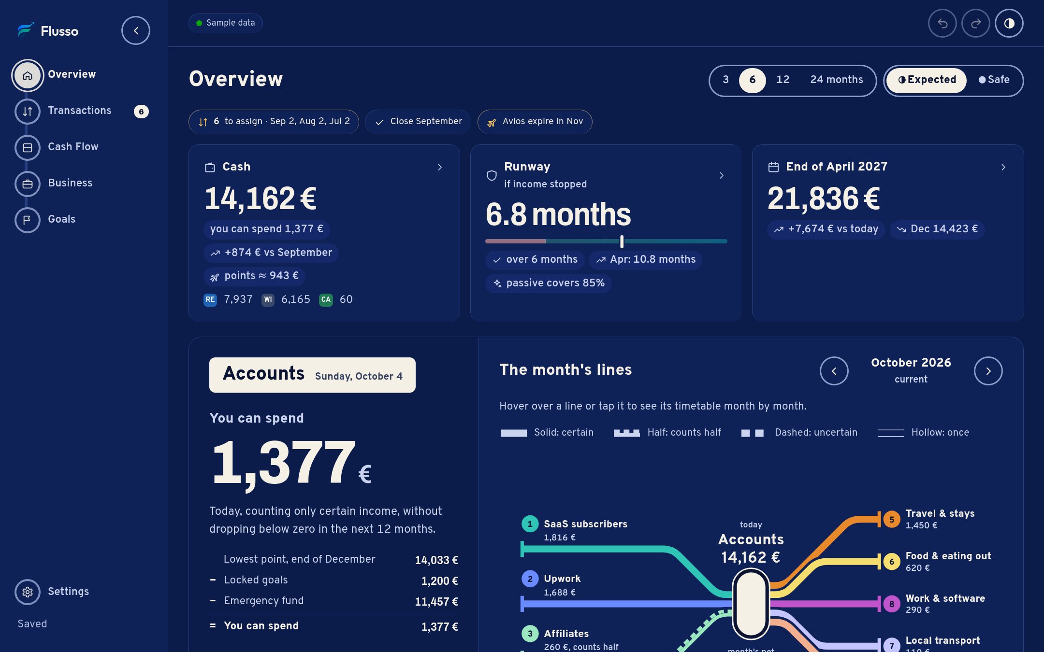The width and height of the screenshot is (1044, 652).
Task: Open Business in the sidebar
Action: coord(70,183)
